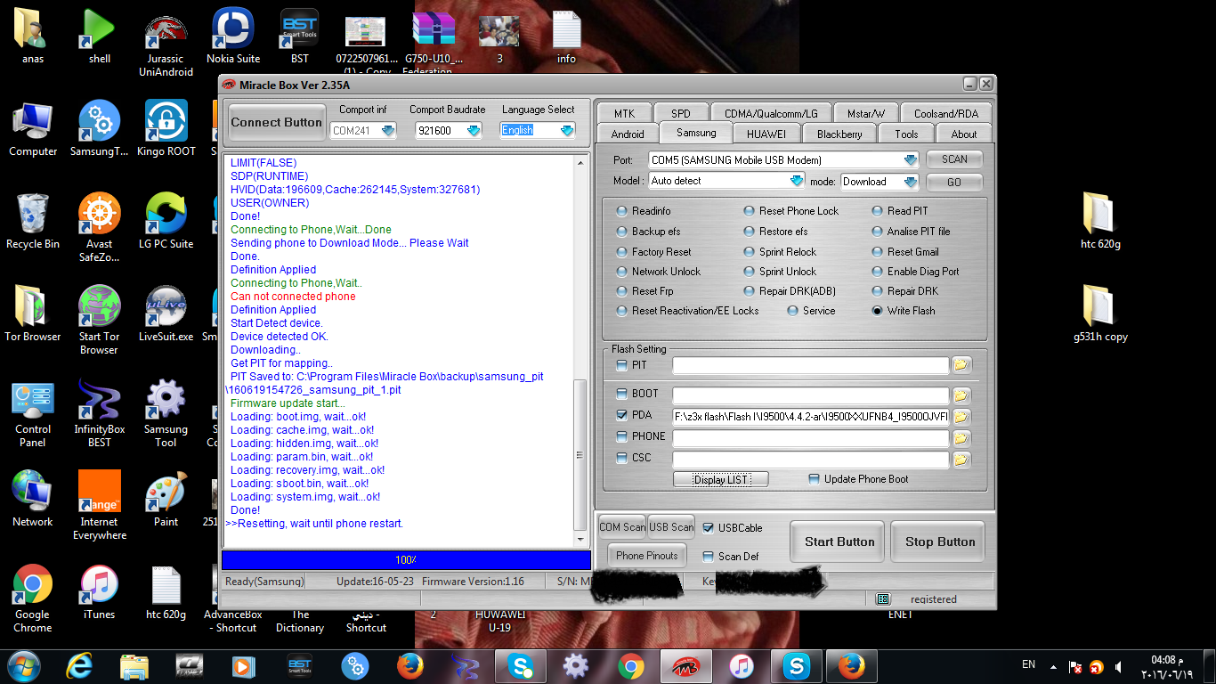
Task: Open the Nokia Suite desktop icon
Action: point(233,36)
